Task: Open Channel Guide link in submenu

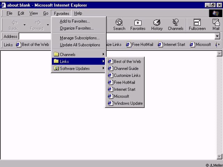Action: tap(125, 68)
